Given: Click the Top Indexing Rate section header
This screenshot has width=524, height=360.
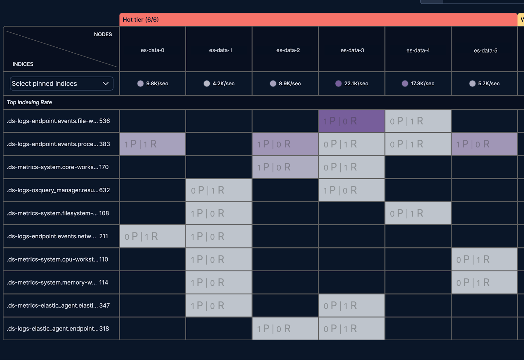Looking at the screenshot, I should pyautogui.click(x=29, y=102).
